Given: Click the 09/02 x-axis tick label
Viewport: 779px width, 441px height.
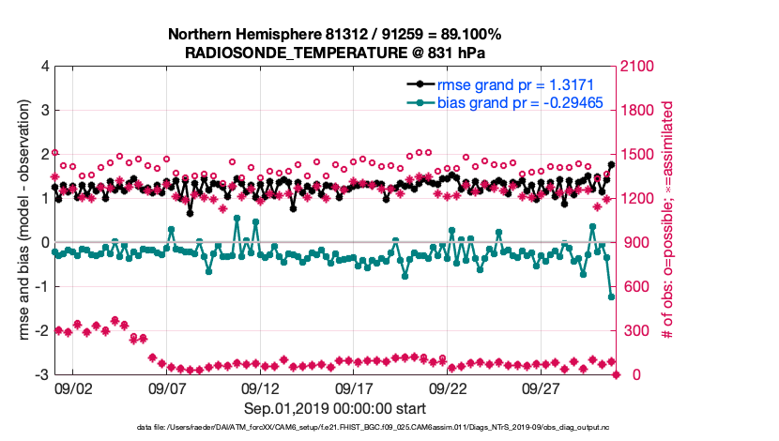Looking at the screenshot, I should pos(74,388).
